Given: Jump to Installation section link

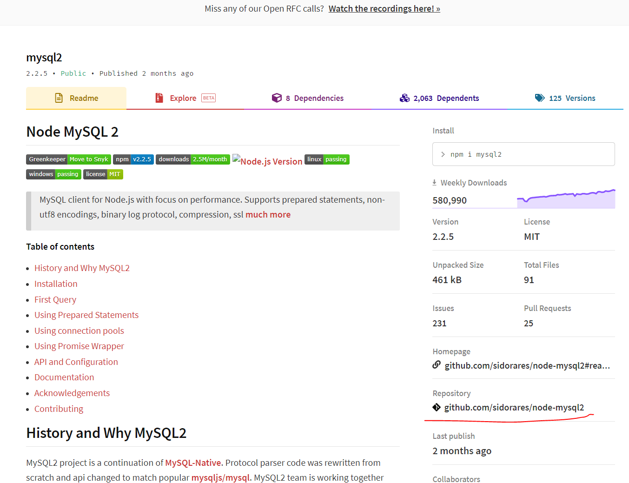Looking at the screenshot, I should click(56, 284).
